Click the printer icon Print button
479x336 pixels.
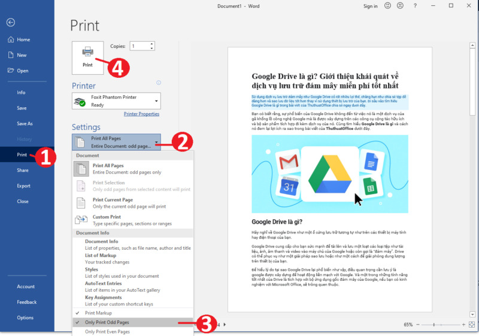click(x=87, y=57)
